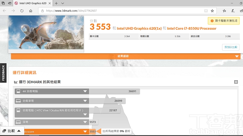Click the 筆電 laptop icon

pyautogui.click(x=18, y=122)
